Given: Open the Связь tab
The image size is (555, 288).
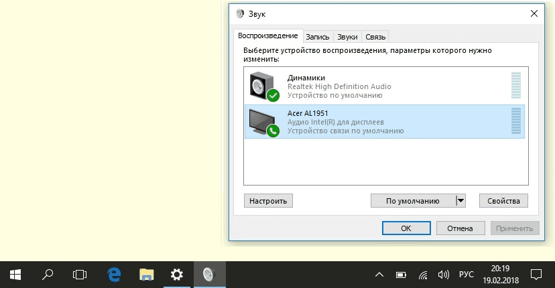Looking at the screenshot, I should click(376, 37).
